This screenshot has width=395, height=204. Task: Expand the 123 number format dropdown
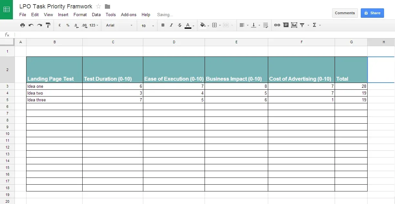94,25
